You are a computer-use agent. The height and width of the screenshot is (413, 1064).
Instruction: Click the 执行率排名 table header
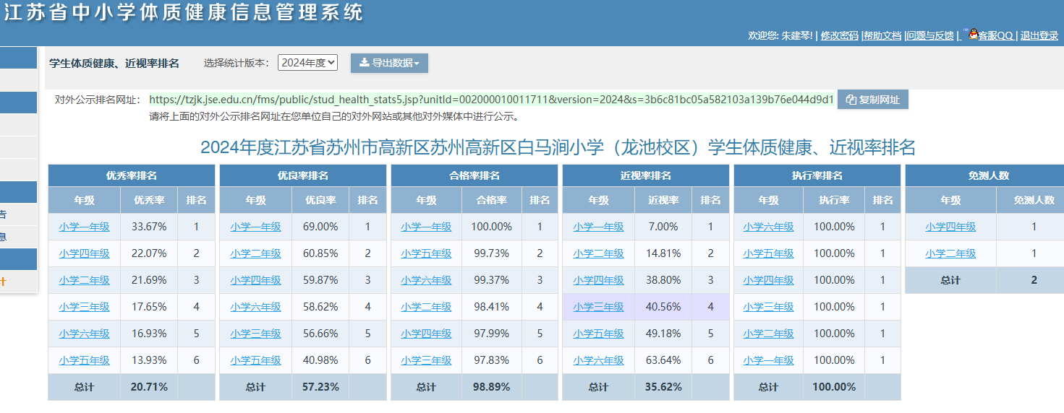click(817, 175)
